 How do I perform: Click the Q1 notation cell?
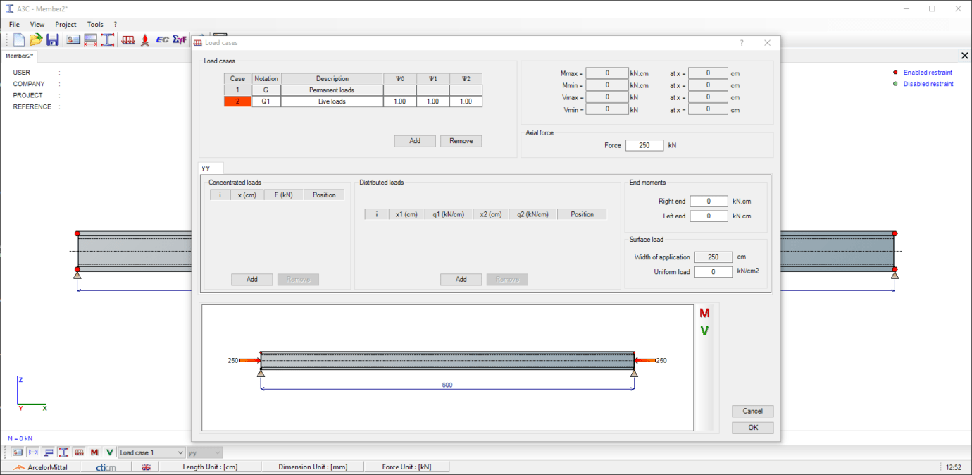266,101
